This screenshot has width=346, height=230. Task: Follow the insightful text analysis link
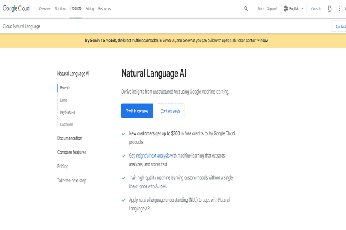[153, 156]
